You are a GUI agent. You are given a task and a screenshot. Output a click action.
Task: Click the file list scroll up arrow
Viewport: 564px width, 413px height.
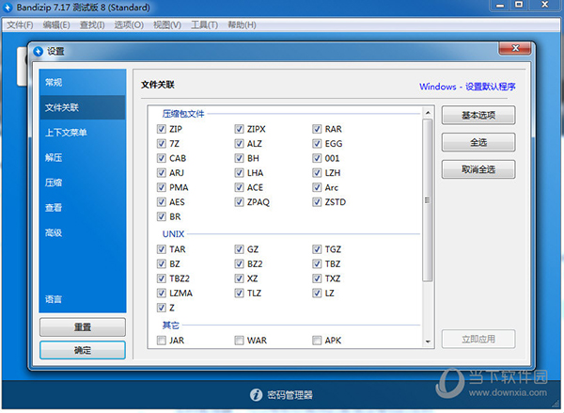428,113
